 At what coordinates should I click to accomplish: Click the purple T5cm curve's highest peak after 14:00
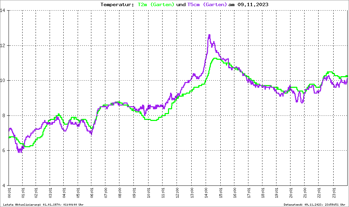[209, 35]
